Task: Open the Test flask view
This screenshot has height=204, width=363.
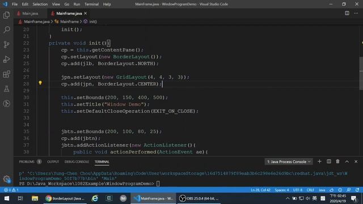Action: tap(6, 89)
